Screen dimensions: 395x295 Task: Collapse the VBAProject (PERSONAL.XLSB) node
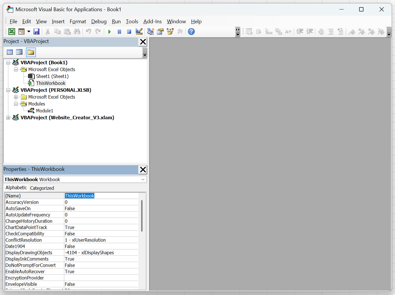8,90
